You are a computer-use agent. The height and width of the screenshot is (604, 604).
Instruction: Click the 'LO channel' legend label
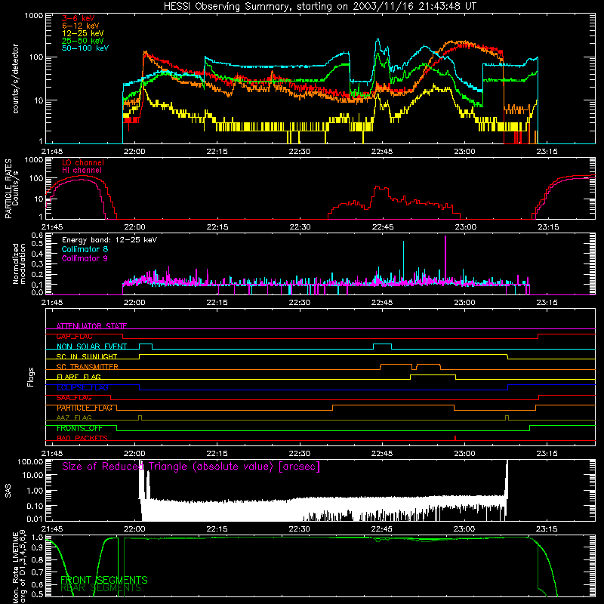pos(83,162)
